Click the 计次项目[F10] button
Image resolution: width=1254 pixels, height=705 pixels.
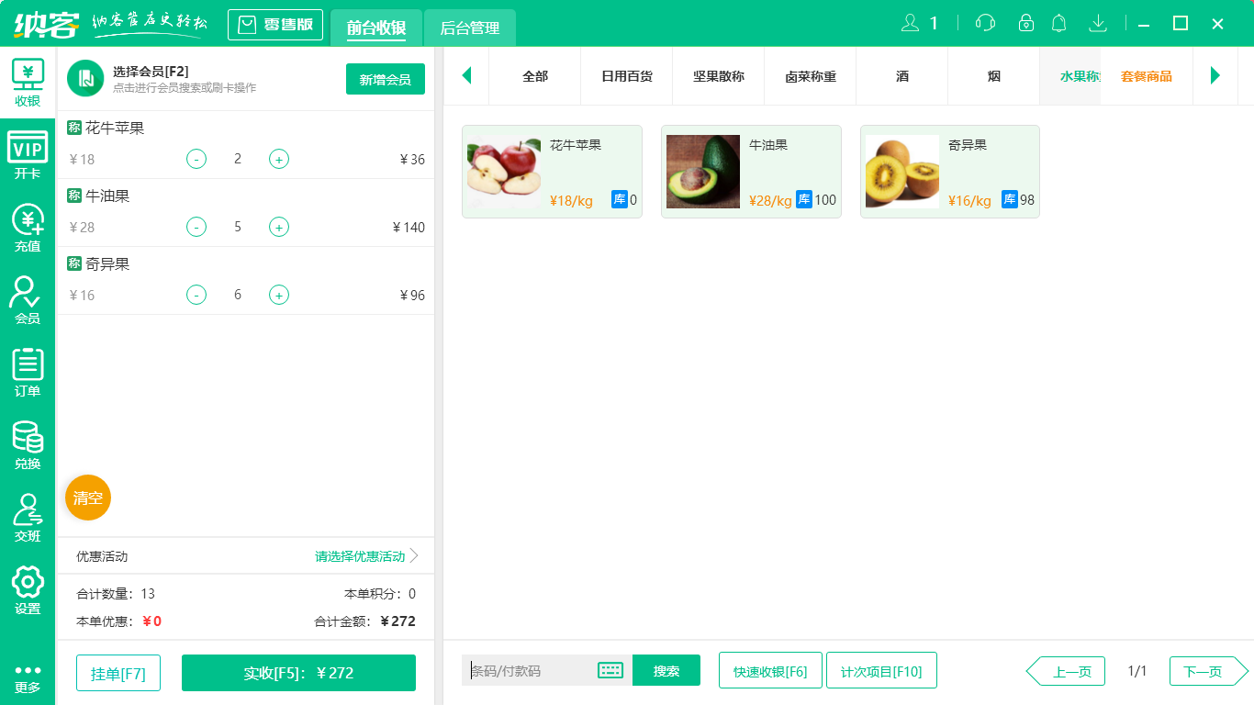tap(881, 670)
